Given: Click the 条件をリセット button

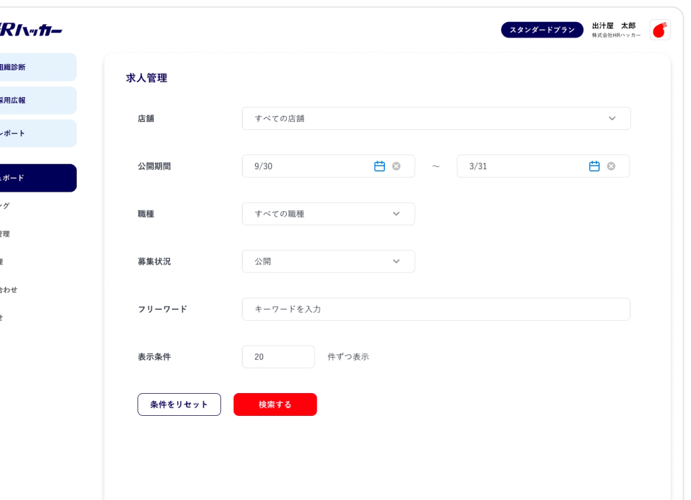Looking at the screenshot, I should 179,405.
